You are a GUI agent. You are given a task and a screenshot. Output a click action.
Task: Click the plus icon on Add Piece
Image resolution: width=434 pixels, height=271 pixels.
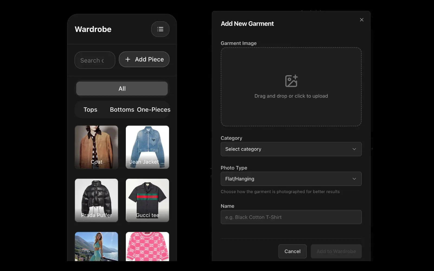point(128,59)
